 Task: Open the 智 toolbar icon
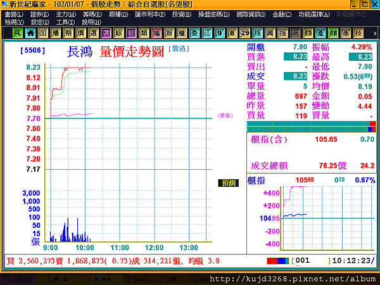pos(169,33)
